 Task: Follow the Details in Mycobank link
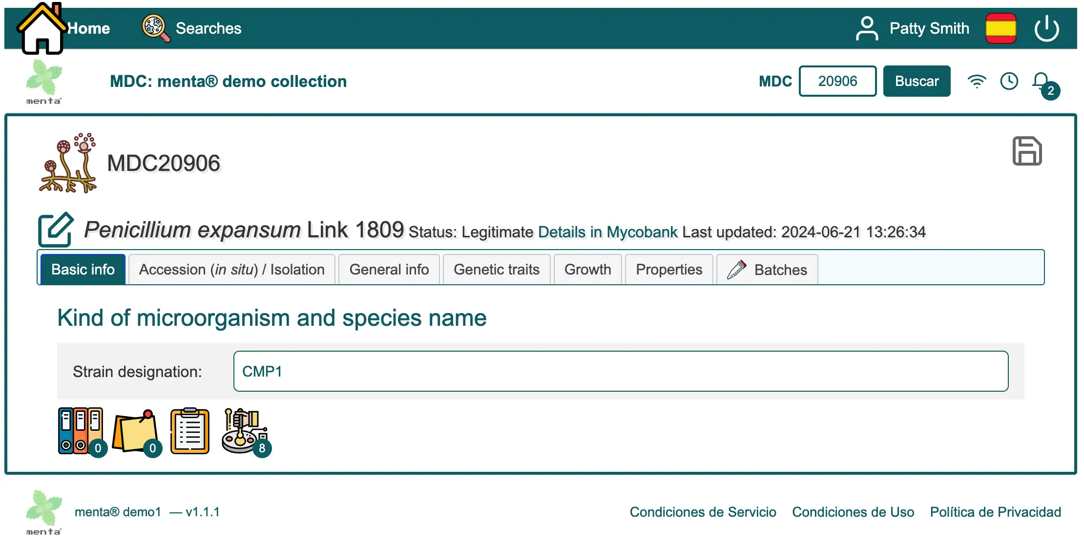[607, 232]
